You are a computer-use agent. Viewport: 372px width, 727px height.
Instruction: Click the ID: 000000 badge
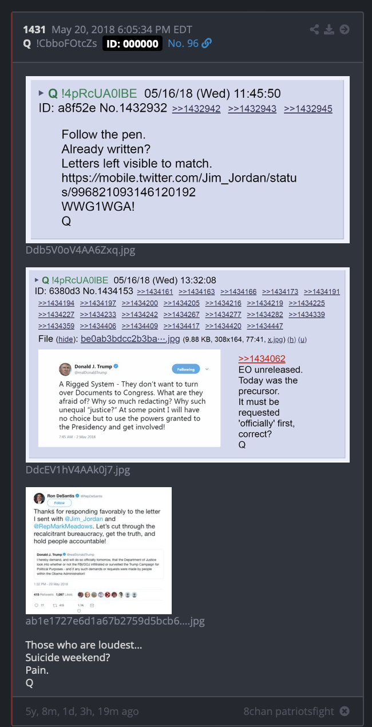tap(132, 44)
